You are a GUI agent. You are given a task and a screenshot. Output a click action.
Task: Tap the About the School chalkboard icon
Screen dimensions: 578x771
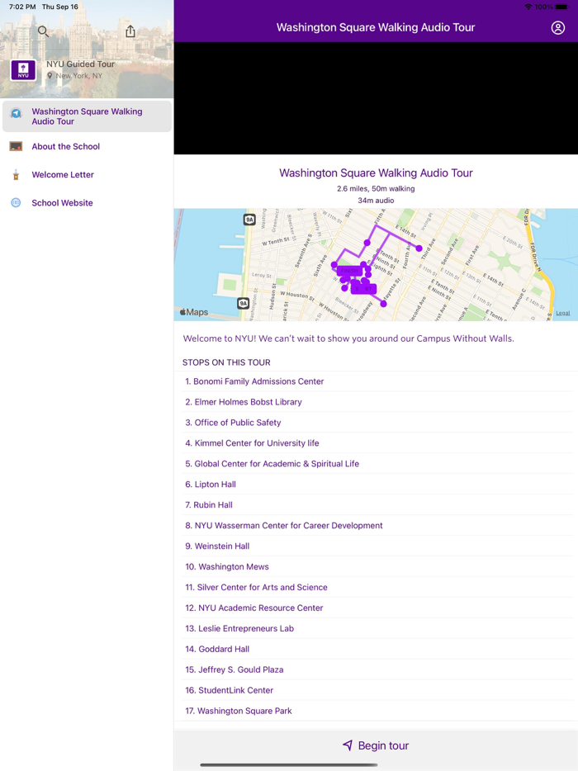coord(17,146)
